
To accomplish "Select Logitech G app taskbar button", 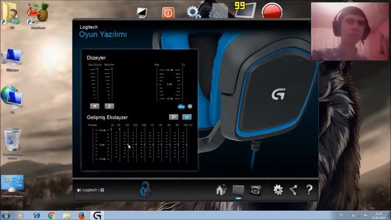I will pos(97,216).
